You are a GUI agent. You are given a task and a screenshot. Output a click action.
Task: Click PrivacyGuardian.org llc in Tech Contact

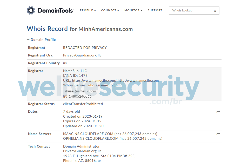click(82, 151)
